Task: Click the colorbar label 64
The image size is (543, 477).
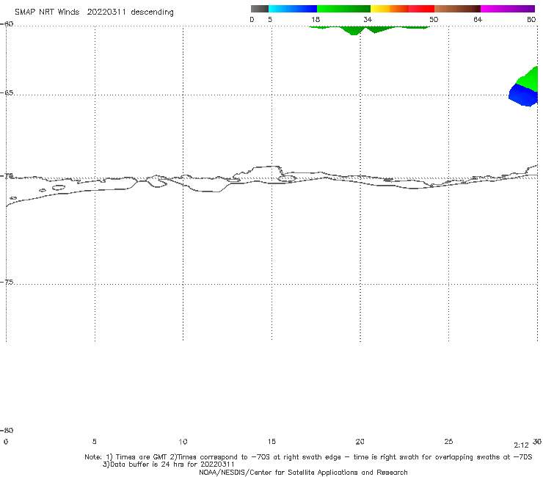Action: 478,20
